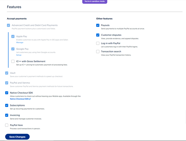The width and height of the screenshot is (186, 141).
Task: Click 'Send payments to multiple PayPal accounts' description
Action: pyautogui.click(x=123, y=29)
